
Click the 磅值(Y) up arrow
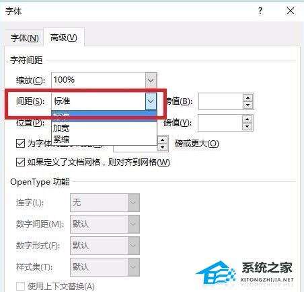pyautogui.click(x=247, y=119)
